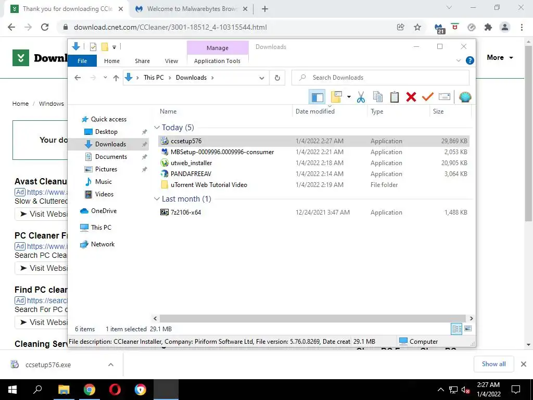Click taskbar search magnifier
Viewport: 533px width, 400px height.
37,390
